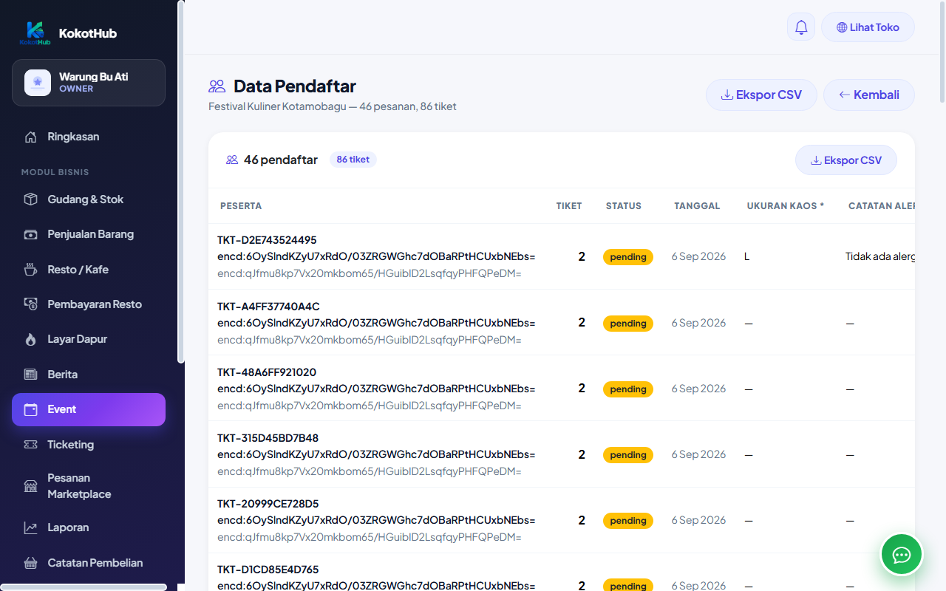Click the Resto / Kafe cup icon
Screen dimensions: 946x591
point(30,270)
